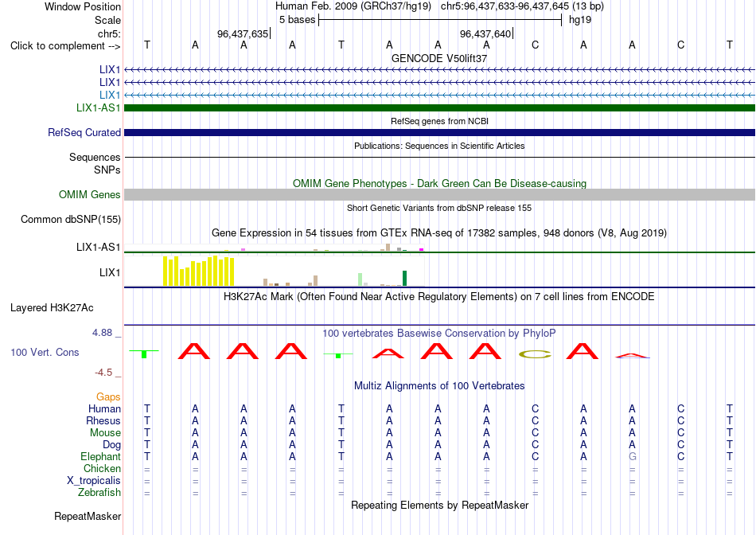Screen dimensions: 756x535
Task: Click the hg19 label beside the scale bar
Action: (580, 20)
